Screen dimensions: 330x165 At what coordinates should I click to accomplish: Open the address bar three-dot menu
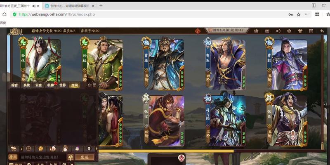coord(306,14)
